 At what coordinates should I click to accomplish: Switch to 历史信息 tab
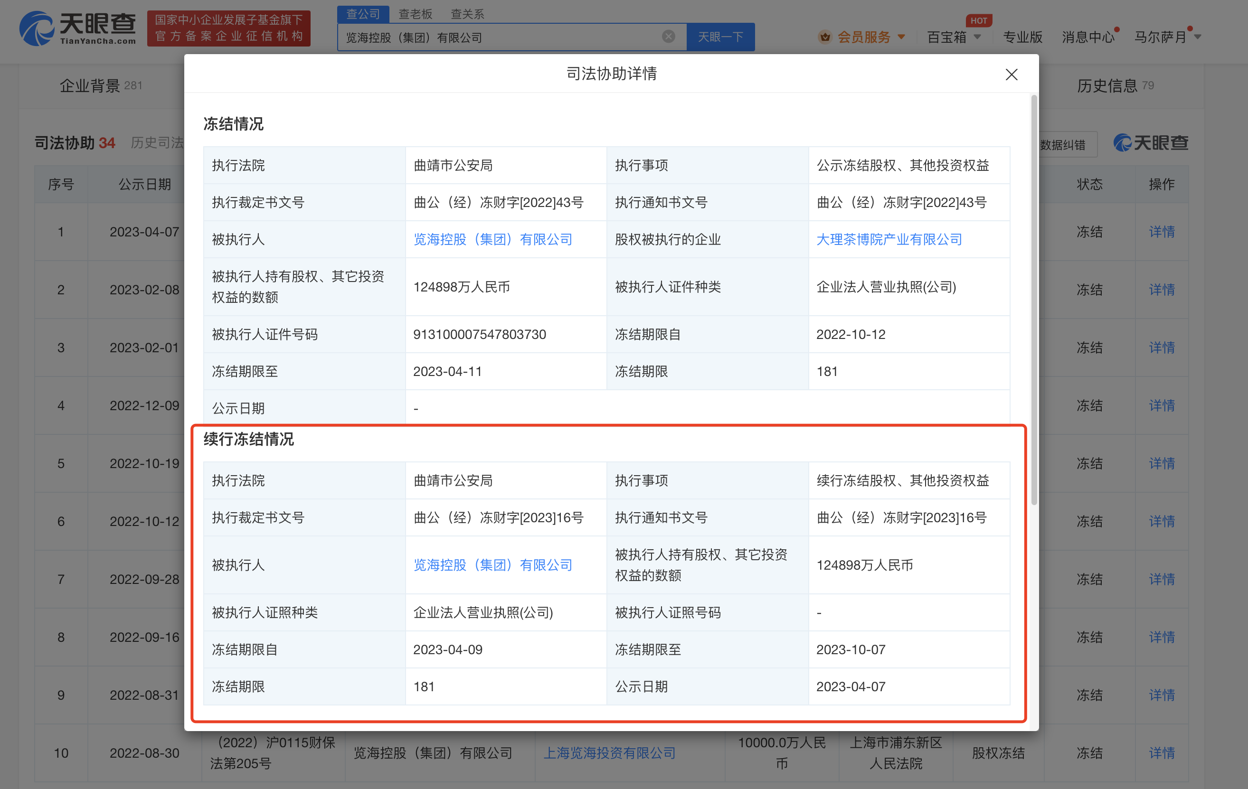click(1115, 85)
